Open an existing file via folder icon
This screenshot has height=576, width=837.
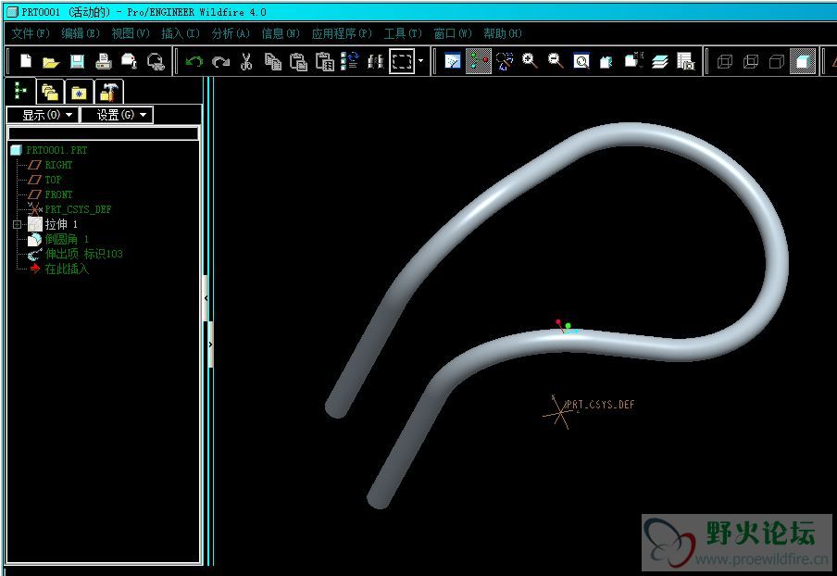51,61
